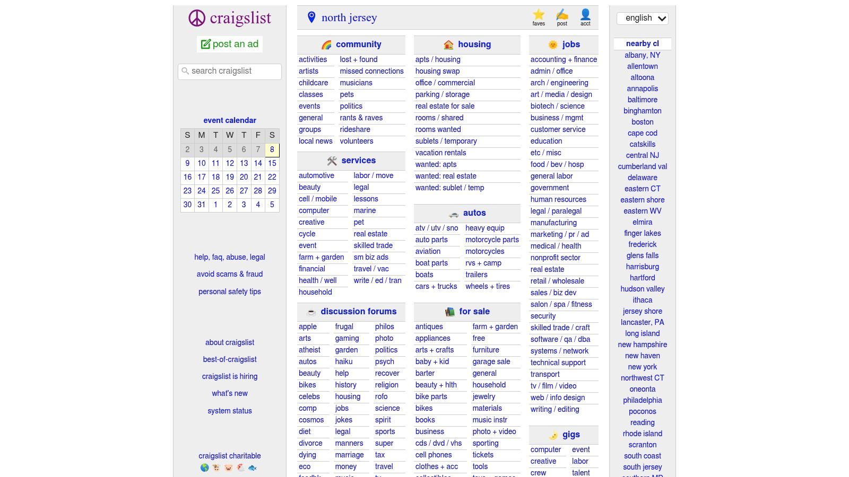Open the system status link
This screenshot has height=477, width=849.
point(230,411)
